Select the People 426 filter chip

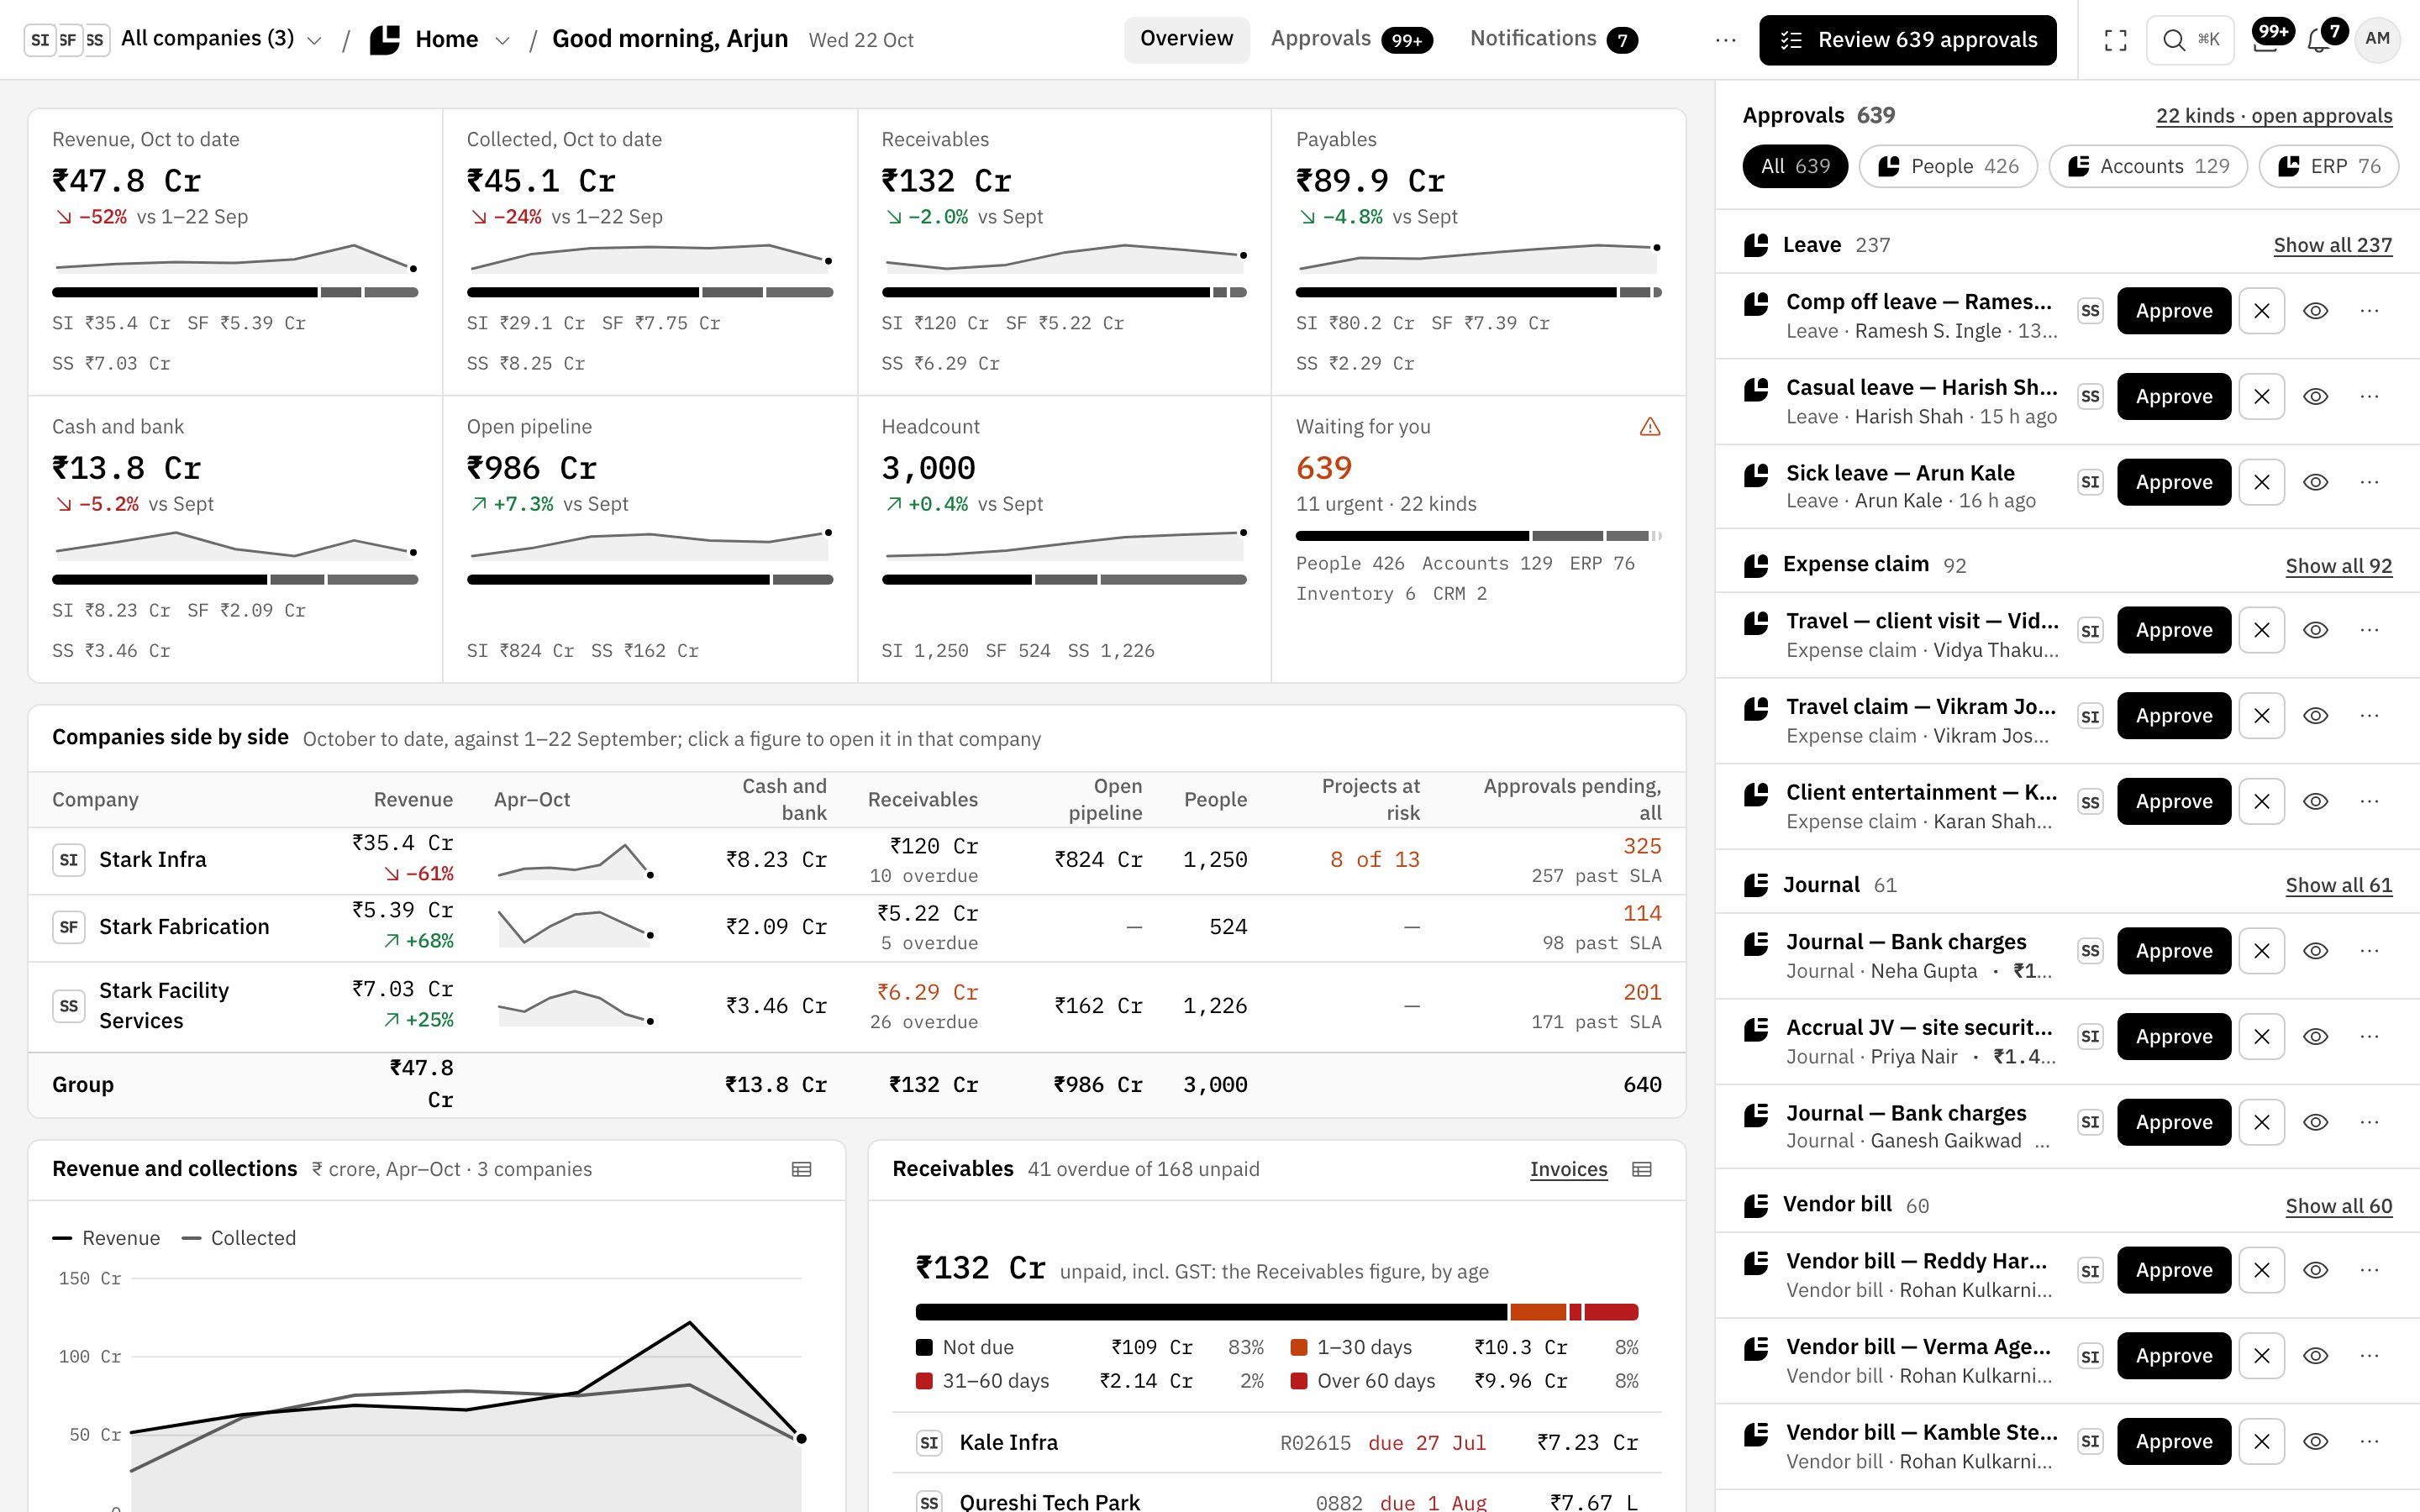point(1947,166)
